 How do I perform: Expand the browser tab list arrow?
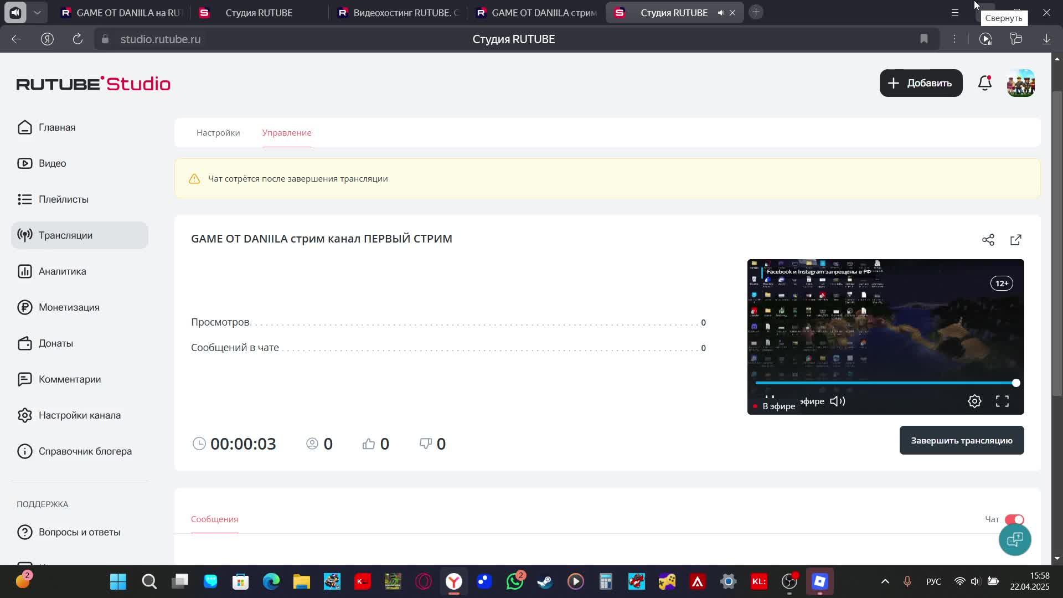[x=37, y=12]
